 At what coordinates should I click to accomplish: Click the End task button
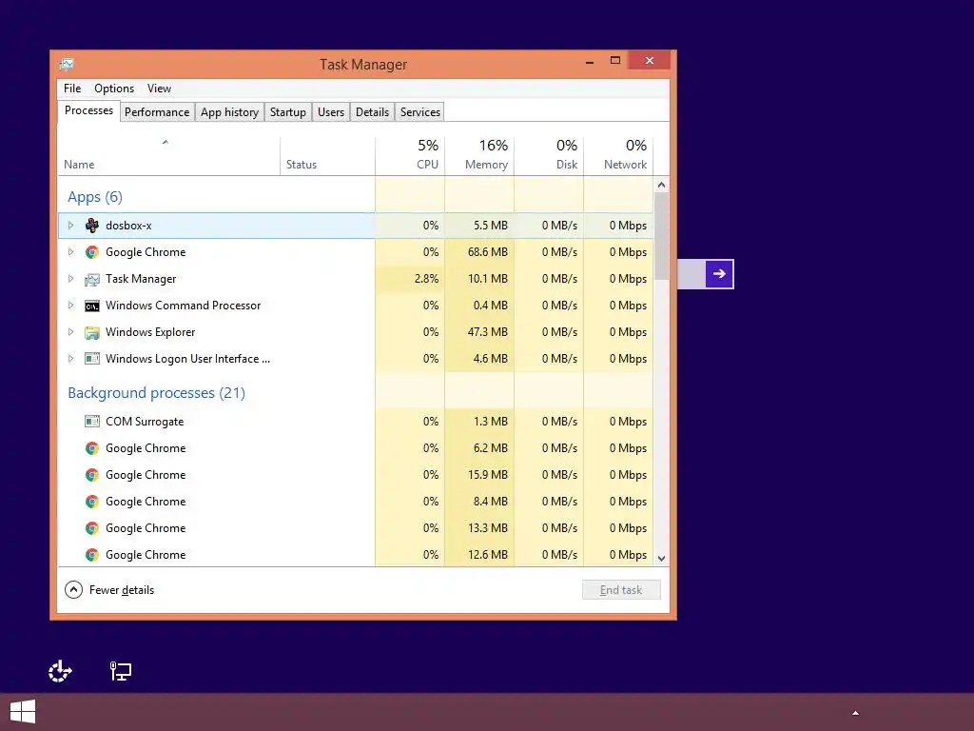(x=621, y=590)
